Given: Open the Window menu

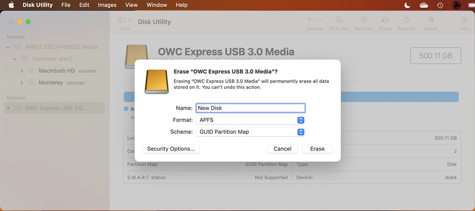Looking at the screenshot, I should pos(157,5).
